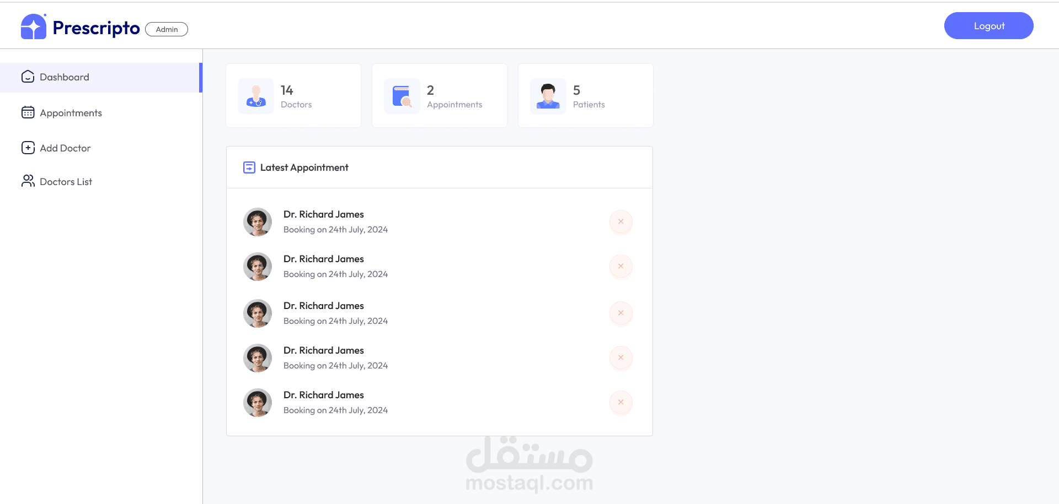The image size is (1059, 504).
Task: Click the Appointments calendar icon in sidebar
Action: pos(28,112)
